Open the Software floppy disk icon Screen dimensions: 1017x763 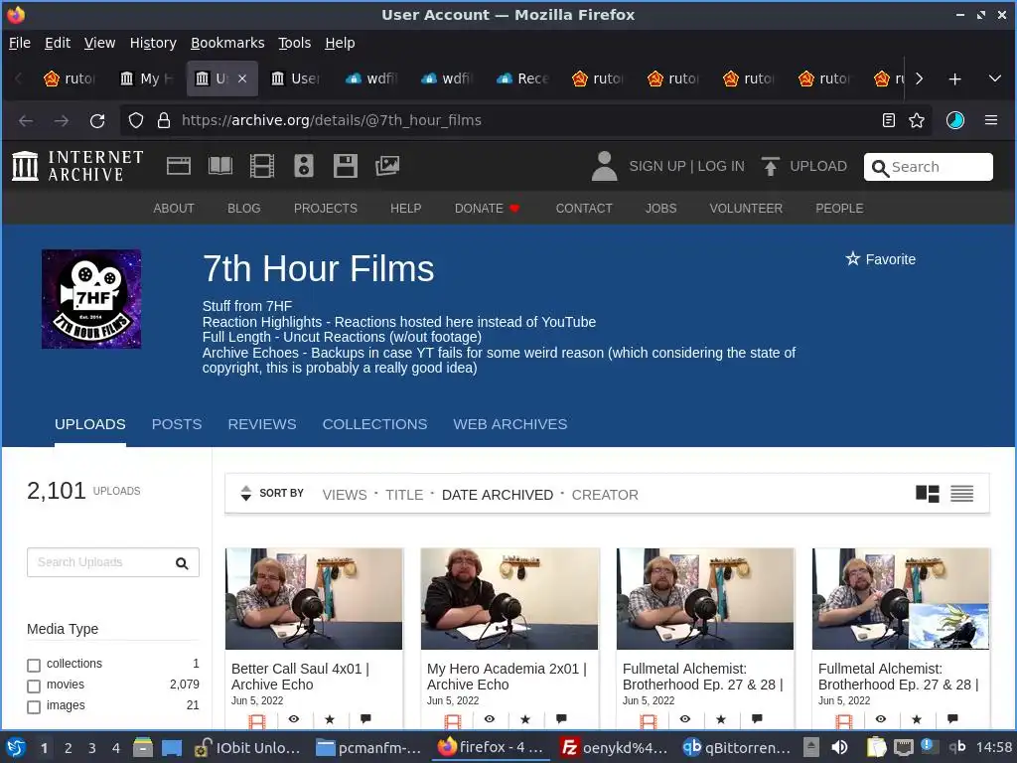pos(345,166)
